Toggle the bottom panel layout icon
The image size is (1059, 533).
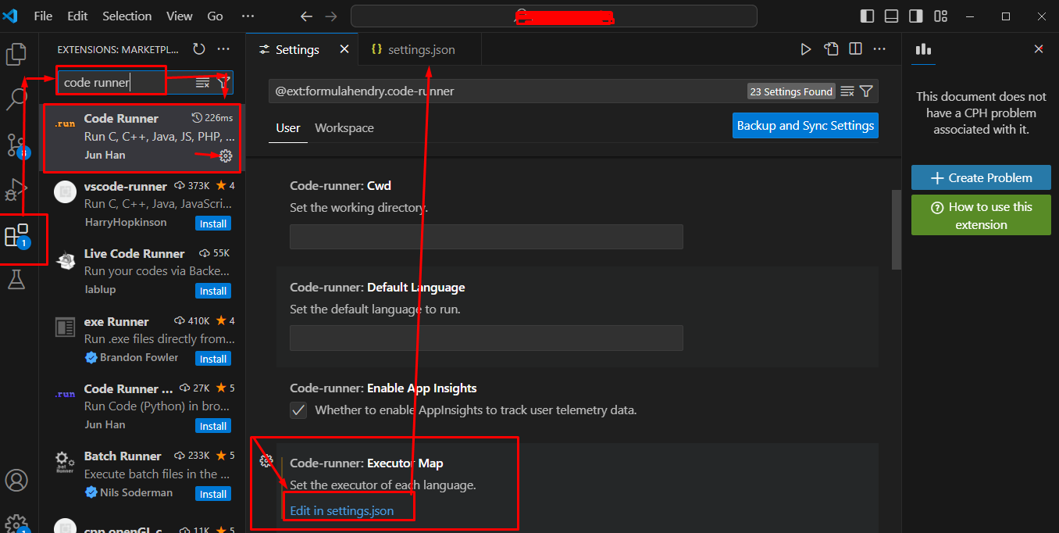pyautogui.click(x=890, y=16)
